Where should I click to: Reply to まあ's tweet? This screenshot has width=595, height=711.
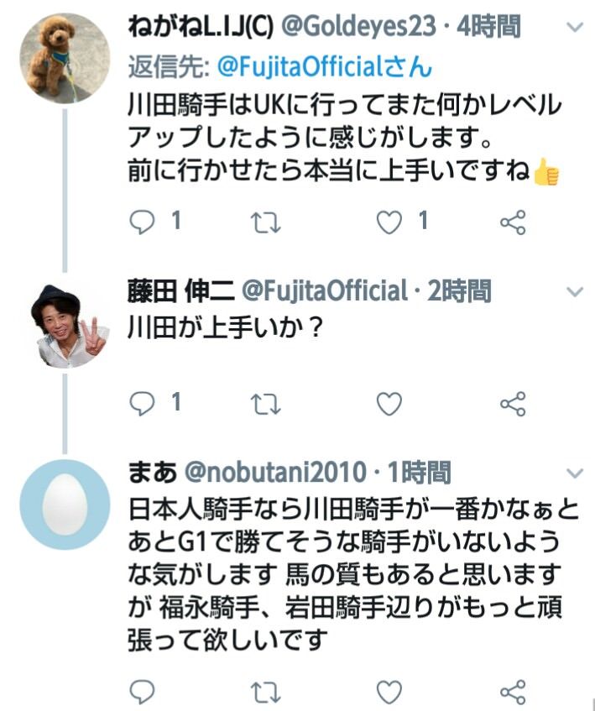(144, 692)
